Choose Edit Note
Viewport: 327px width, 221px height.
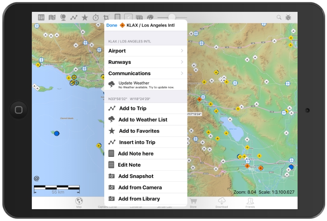pos(146,165)
